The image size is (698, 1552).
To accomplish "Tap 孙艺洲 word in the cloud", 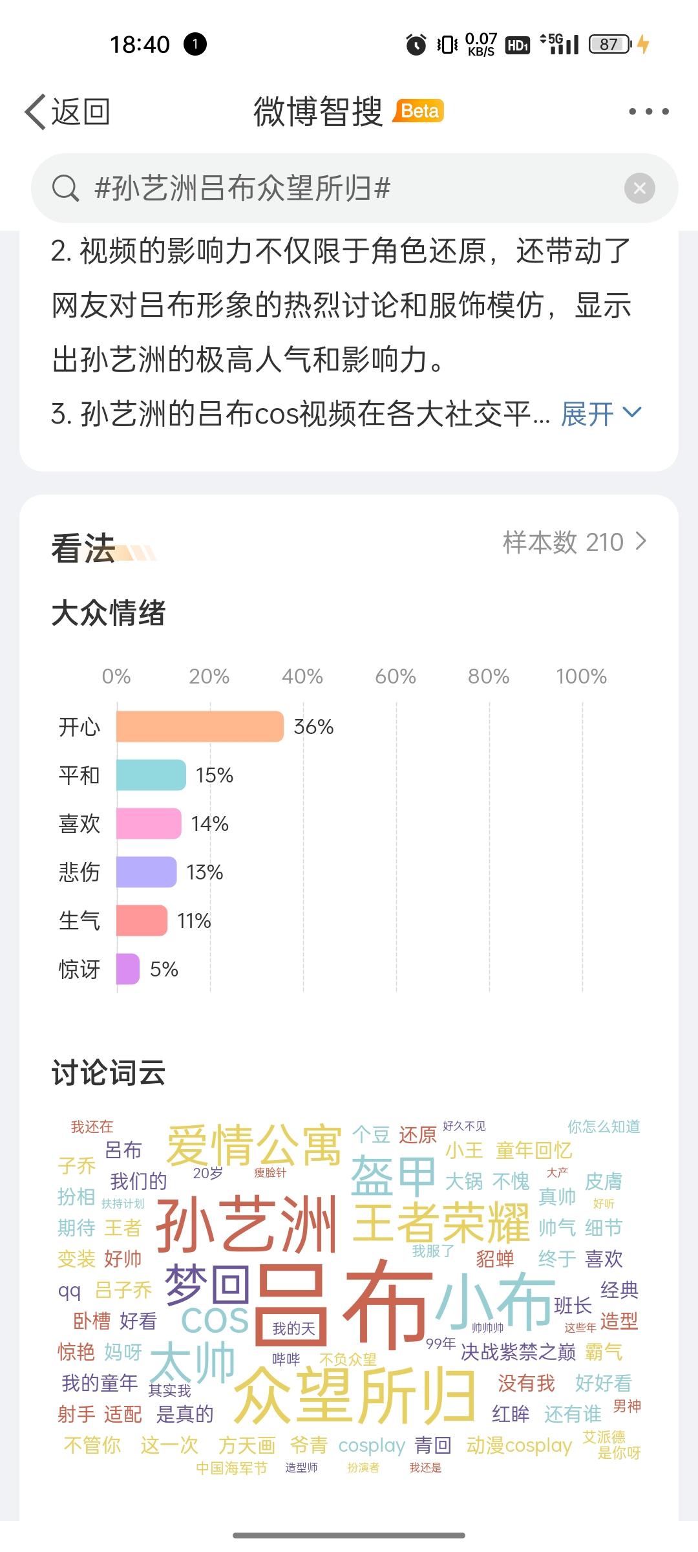I will click(246, 1224).
